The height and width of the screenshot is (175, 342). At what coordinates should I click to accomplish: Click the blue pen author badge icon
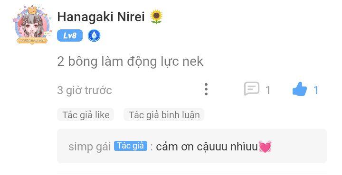tap(94, 35)
